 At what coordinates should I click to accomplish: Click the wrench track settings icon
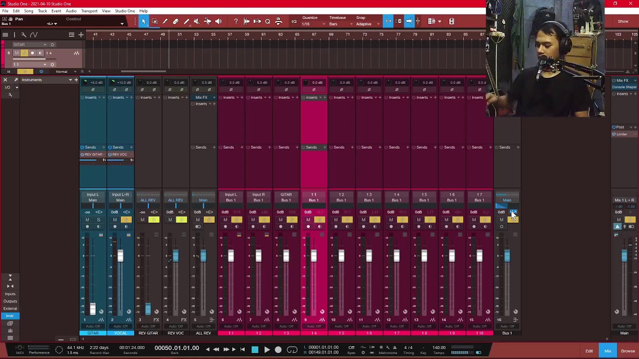pos(23,34)
